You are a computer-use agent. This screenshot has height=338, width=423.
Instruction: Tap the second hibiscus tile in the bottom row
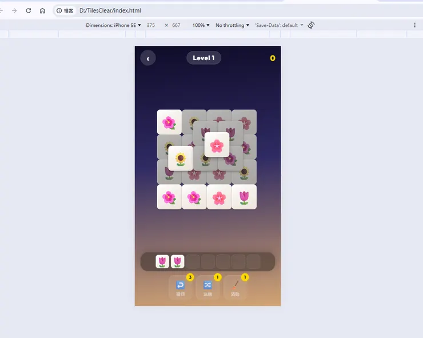click(194, 197)
